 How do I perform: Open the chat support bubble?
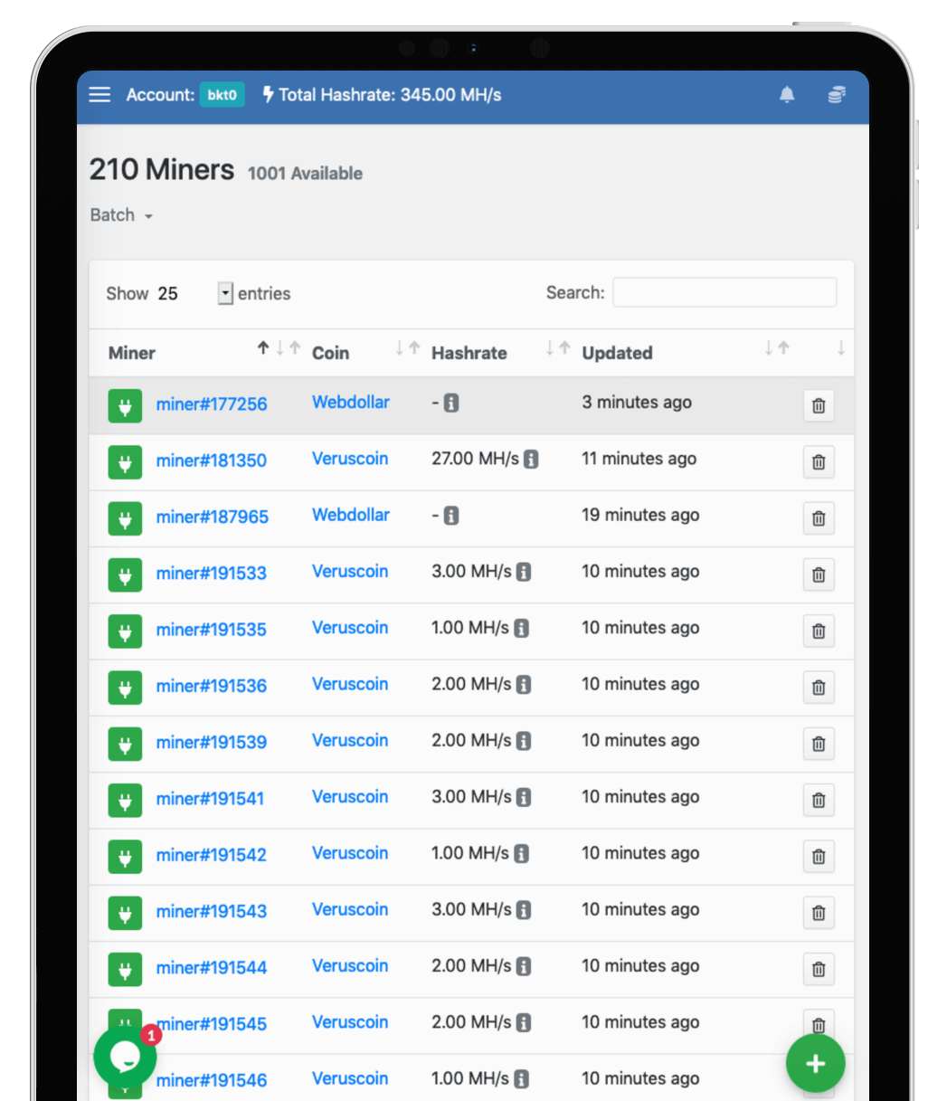point(125,1056)
